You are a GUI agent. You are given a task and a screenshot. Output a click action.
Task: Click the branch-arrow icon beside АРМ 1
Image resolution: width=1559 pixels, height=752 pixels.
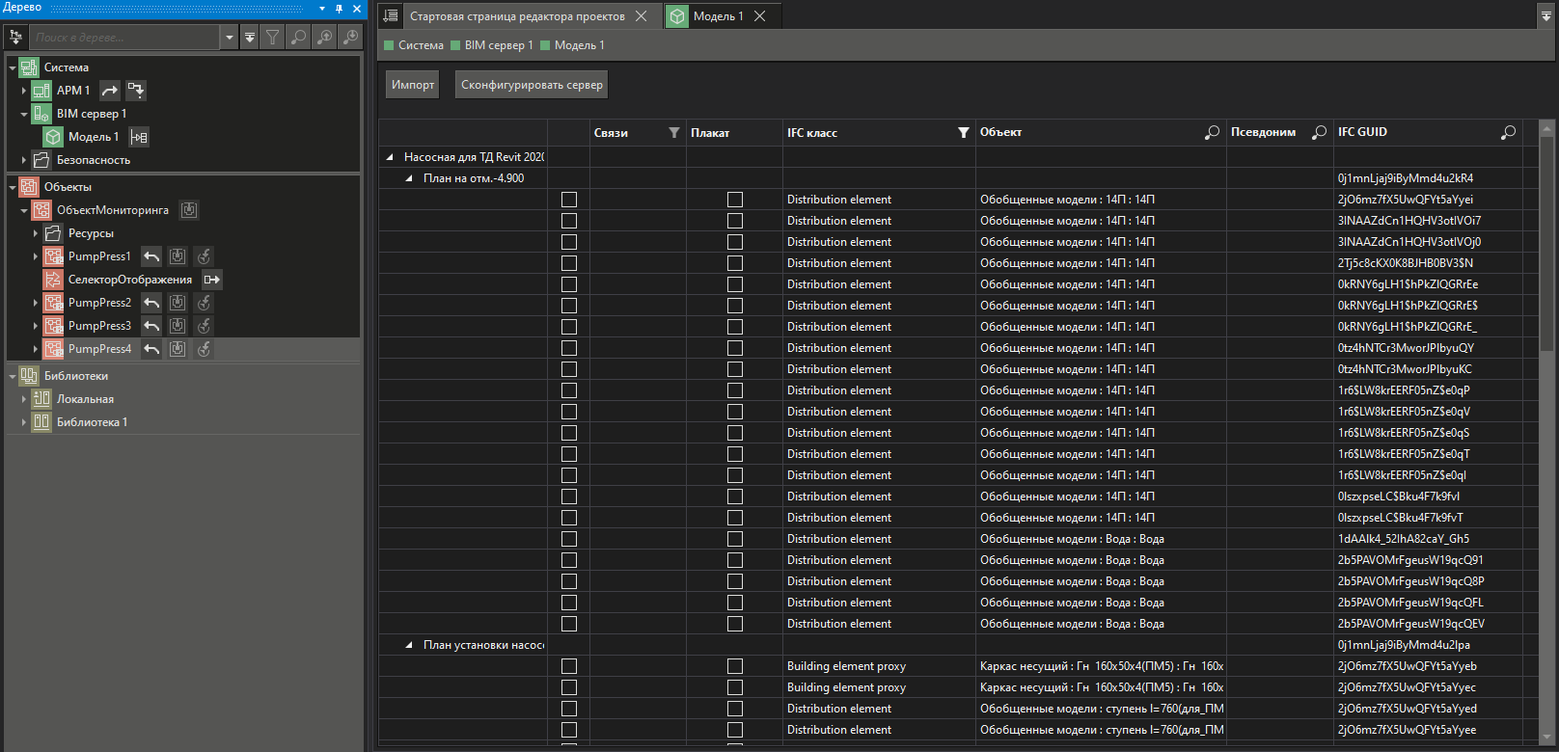pyautogui.click(x=136, y=91)
